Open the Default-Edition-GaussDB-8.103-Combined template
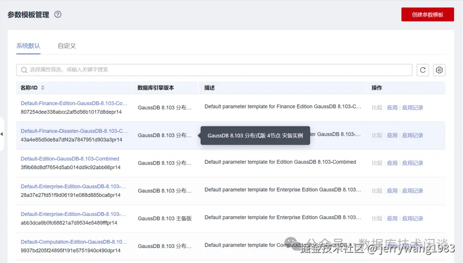463x263 pixels. (x=70, y=158)
